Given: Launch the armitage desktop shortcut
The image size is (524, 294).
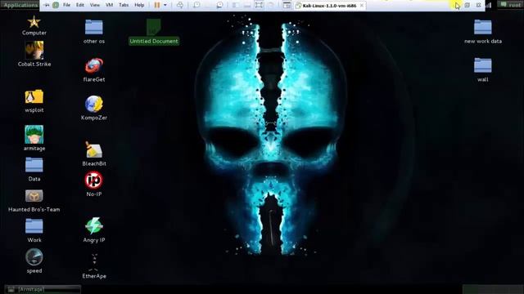Looking at the screenshot, I should point(34,135).
